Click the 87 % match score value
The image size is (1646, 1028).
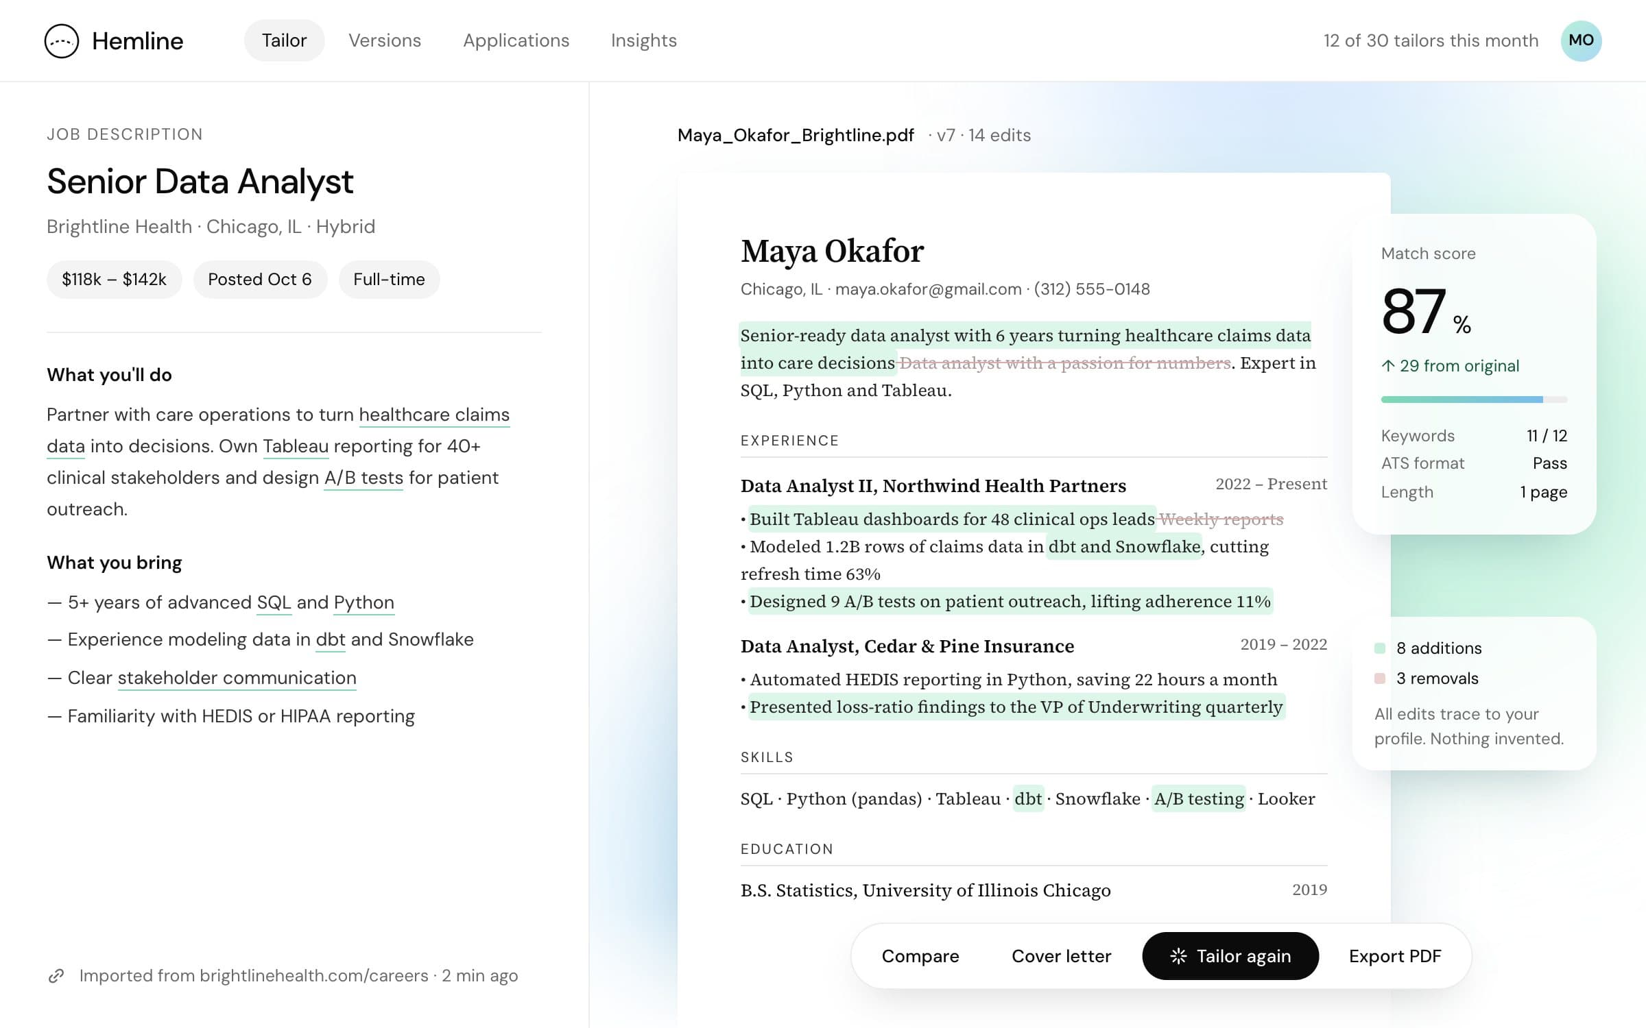pyautogui.click(x=1427, y=312)
